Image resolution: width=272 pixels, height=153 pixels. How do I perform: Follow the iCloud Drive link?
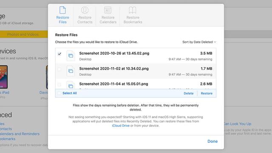click(x=121, y=126)
